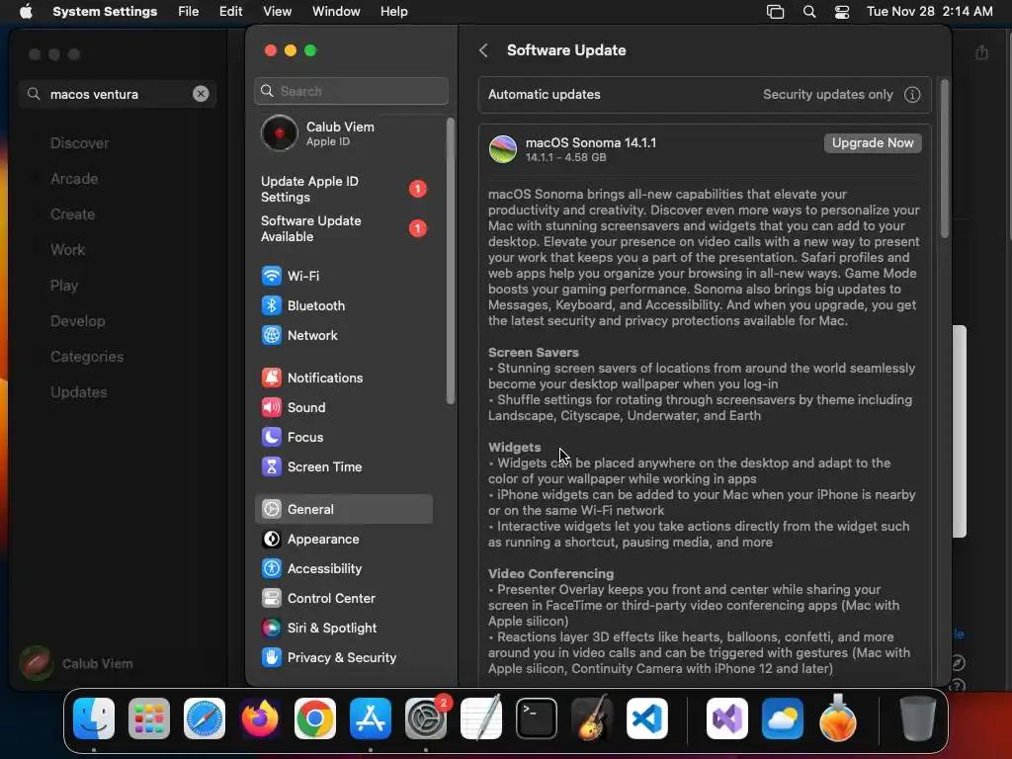Open the View menu
This screenshot has width=1012, height=759.
click(x=278, y=12)
